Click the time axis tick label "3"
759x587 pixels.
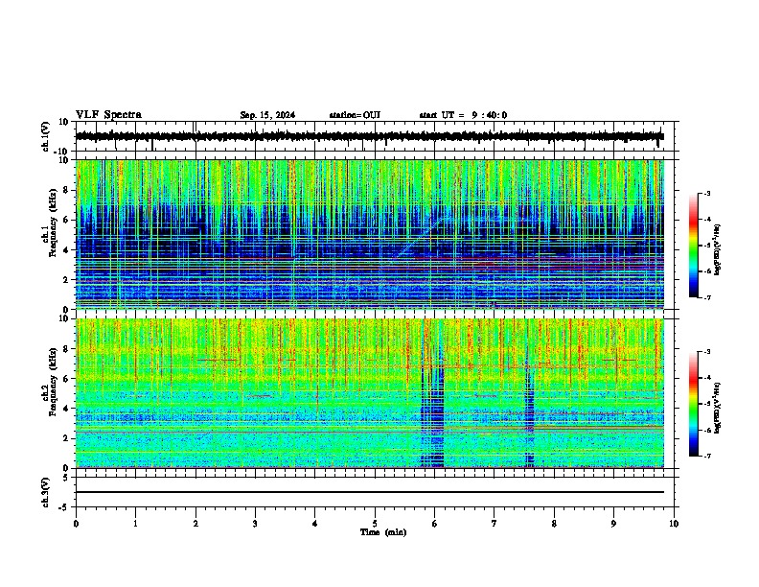tap(255, 524)
